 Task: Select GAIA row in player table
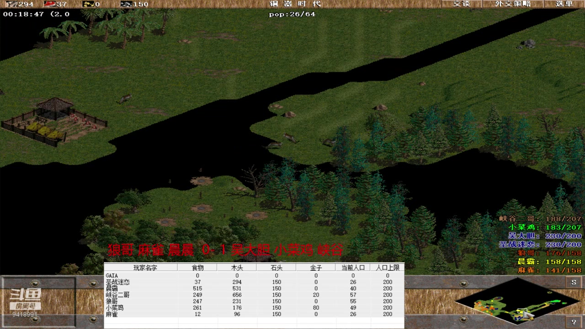[x=254, y=276]
